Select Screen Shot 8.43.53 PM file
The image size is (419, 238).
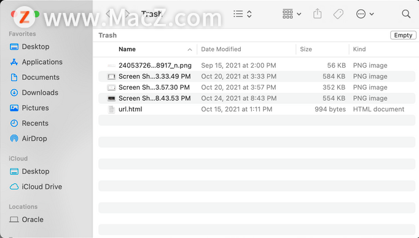click(257, 98)
